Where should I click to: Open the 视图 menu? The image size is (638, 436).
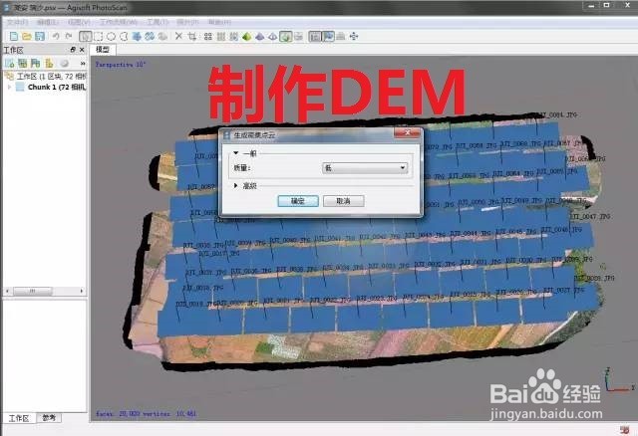[x=79, y=22]
